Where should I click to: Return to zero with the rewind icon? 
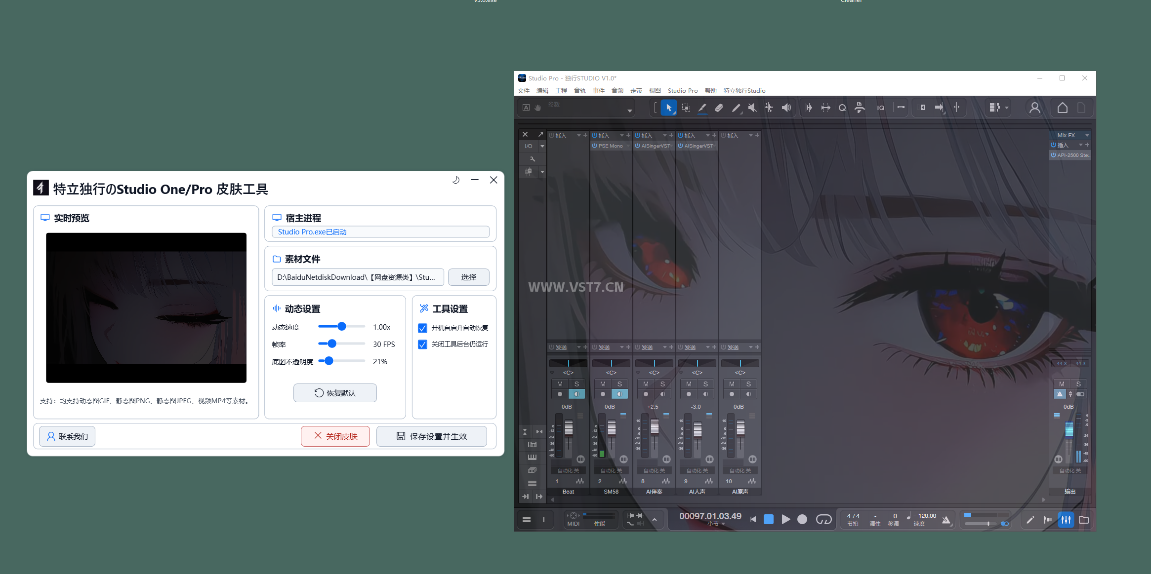coord(753,519)
